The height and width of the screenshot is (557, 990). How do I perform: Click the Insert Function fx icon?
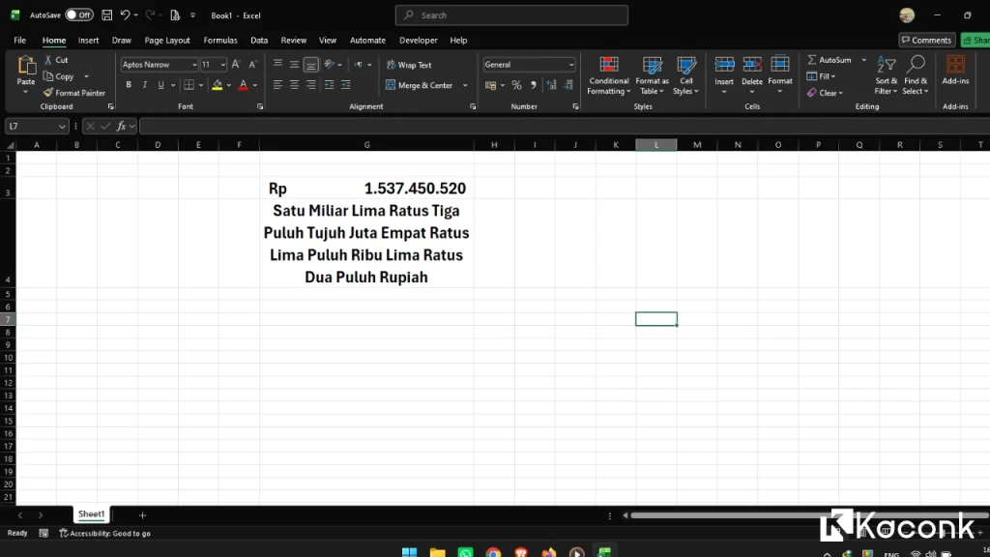coord(121,127)
